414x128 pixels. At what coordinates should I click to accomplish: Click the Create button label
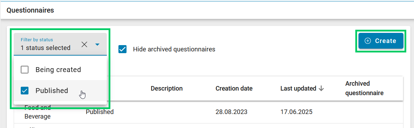click(x=386, y=41)
